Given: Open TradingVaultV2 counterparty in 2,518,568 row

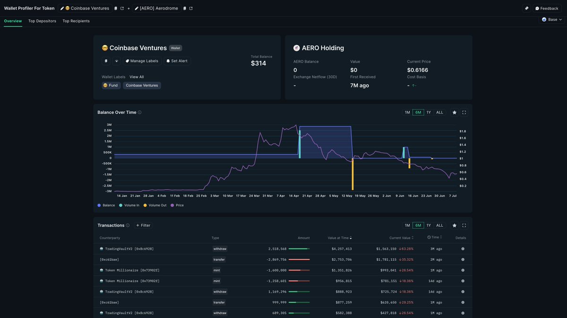Looking at the screenshot, I should 127,249.
